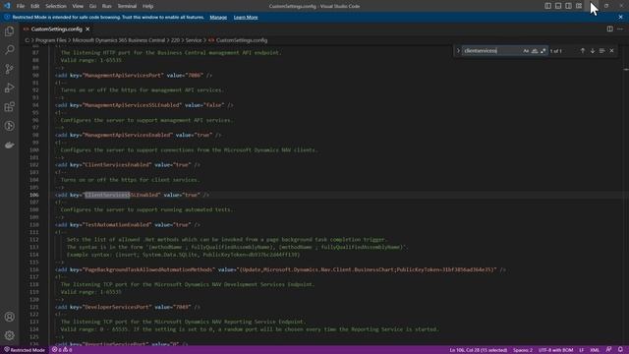
Task: Open the Accounts menu icon
Action: [x=9, y=317]
